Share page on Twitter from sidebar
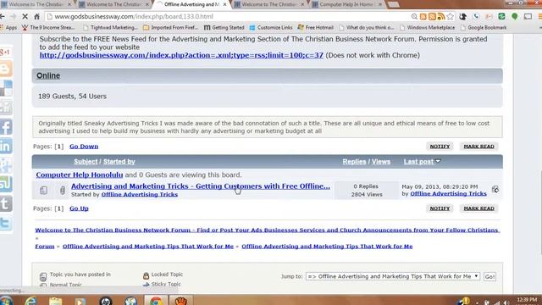This screenshot has width=542, height=305. [x=6, y=224]
